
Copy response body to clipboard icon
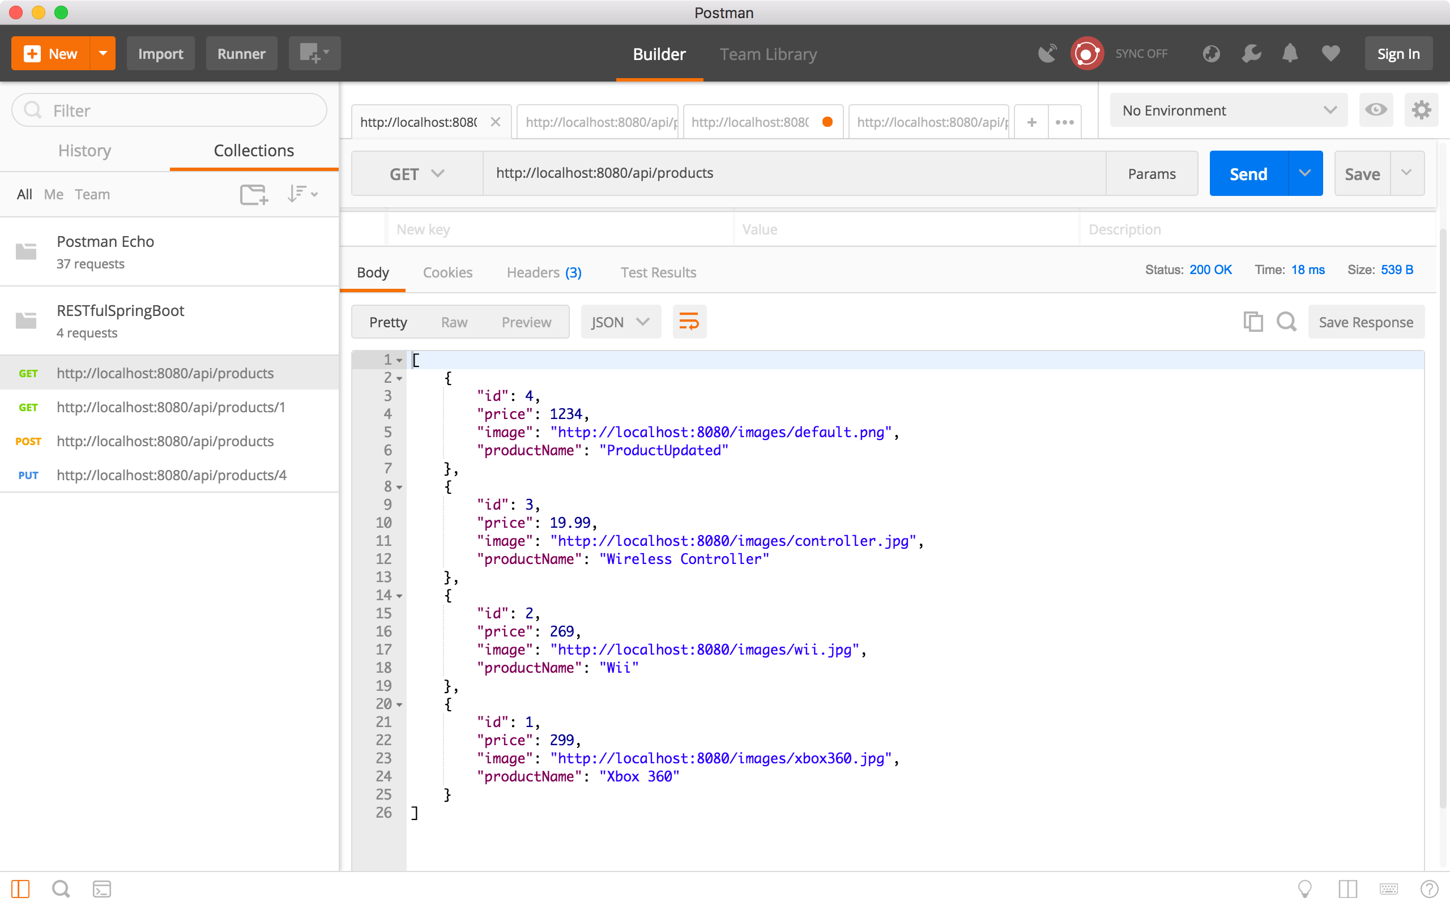(x=1253, y=322)
